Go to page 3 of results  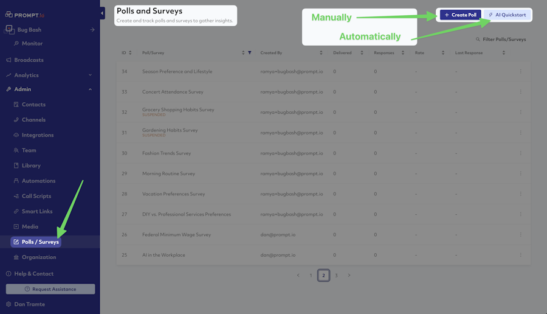pos(336,276)
